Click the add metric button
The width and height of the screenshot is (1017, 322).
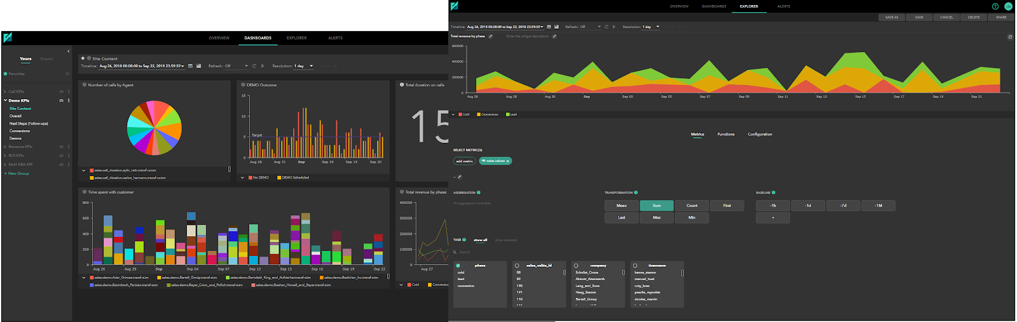465,161
